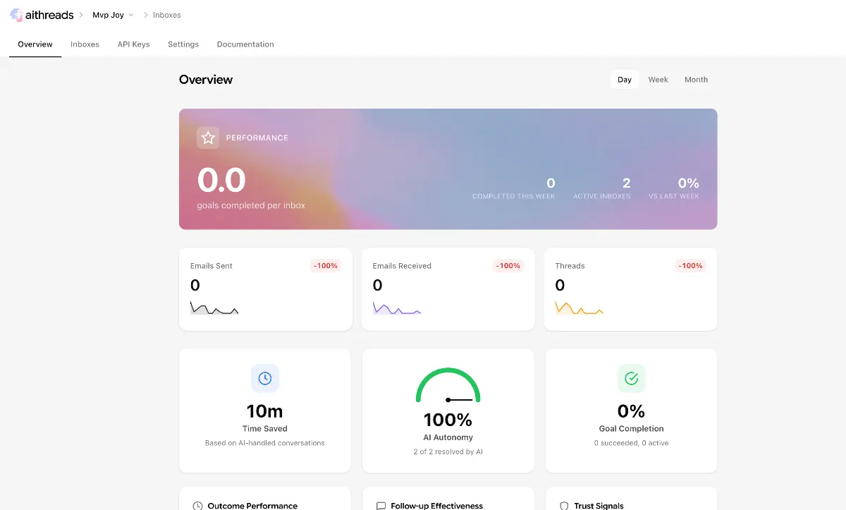
Task: Click the shield icon beside Trust Signals
Action: pos(564,504)
